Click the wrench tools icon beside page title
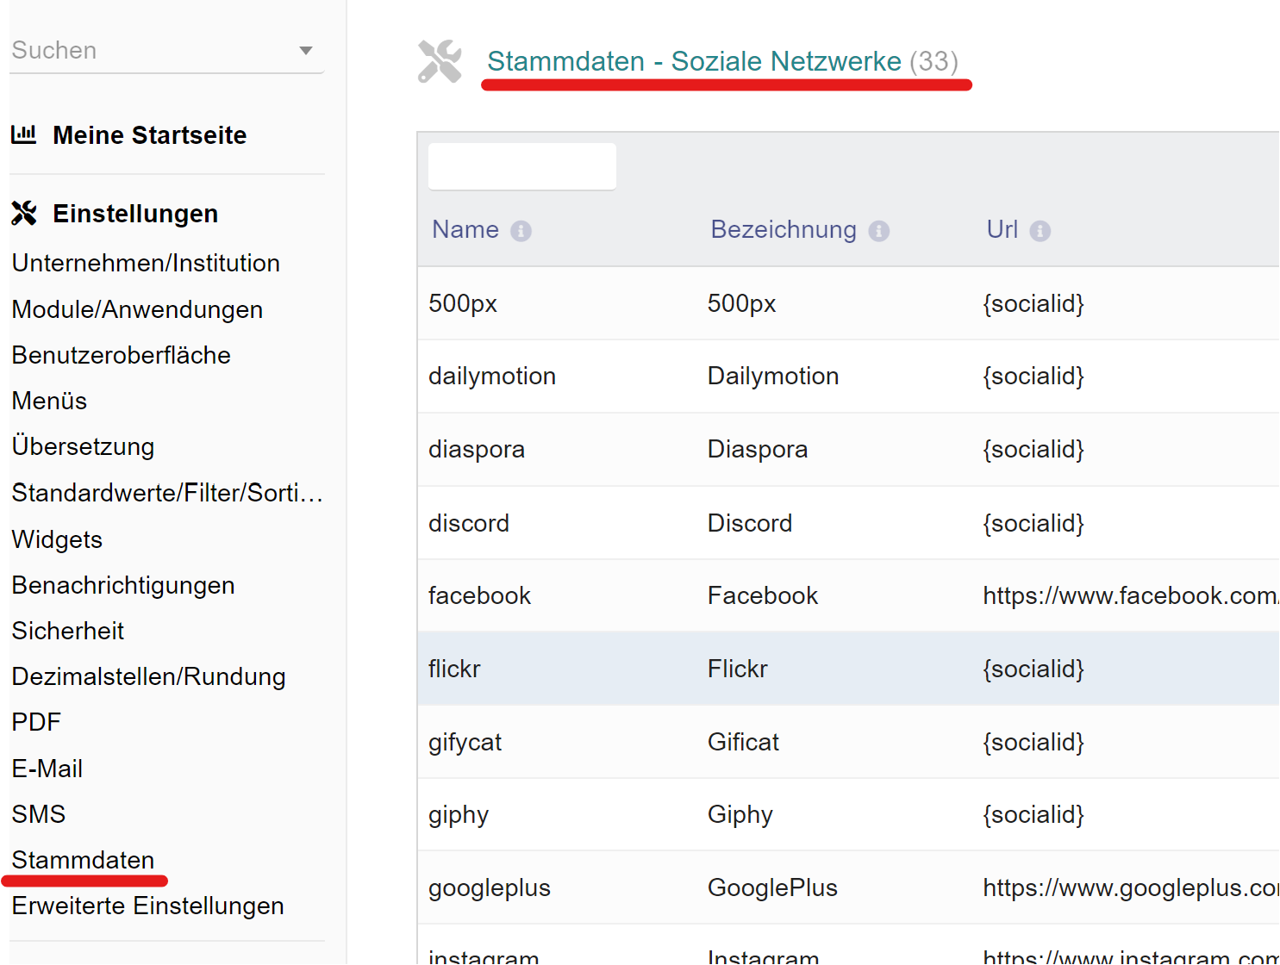Image resolution: width=1280 pixels, height=965 pixels. pyautogui.click(x=440, y=62)
